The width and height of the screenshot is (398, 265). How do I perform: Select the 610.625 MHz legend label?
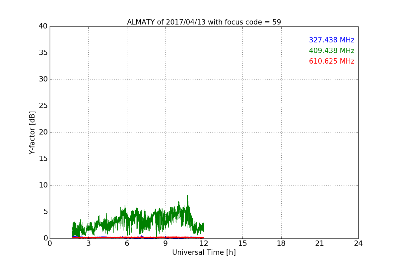pos(332,61)
